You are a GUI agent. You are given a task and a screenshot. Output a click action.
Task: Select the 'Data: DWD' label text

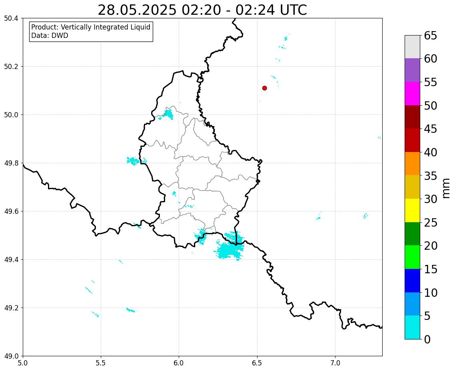click(50, 36)
